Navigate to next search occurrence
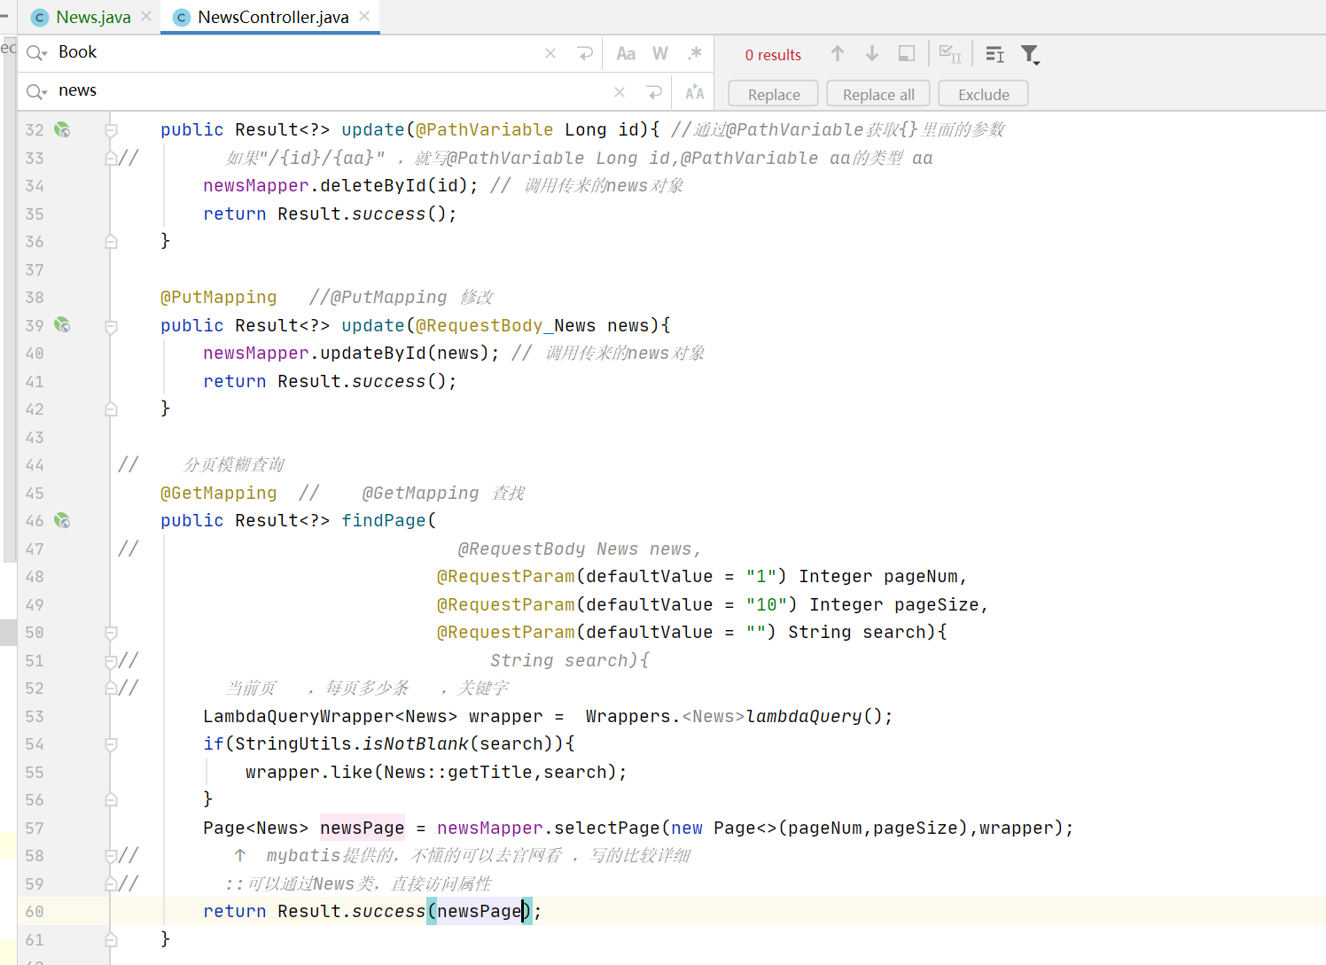 click(x=872, y=53)
